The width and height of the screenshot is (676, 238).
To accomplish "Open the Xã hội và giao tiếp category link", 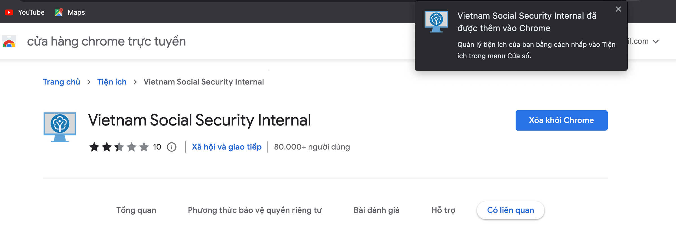I will (x=226, y=147).
